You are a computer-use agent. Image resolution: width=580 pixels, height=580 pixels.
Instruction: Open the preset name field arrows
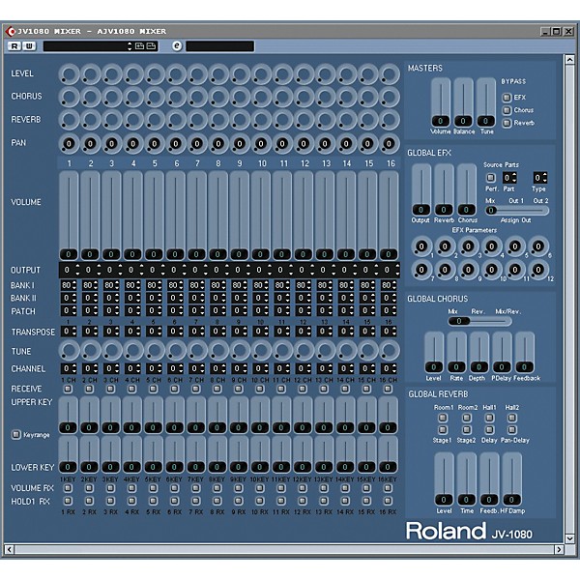tap(130, 46)
